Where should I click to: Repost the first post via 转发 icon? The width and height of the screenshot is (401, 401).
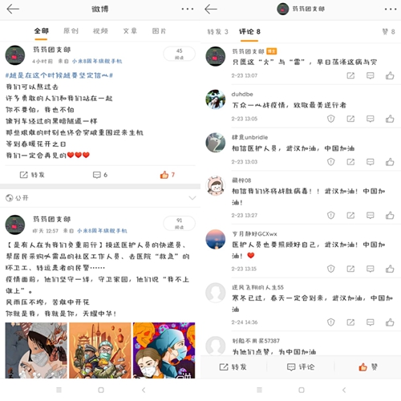tap(32, 175)
